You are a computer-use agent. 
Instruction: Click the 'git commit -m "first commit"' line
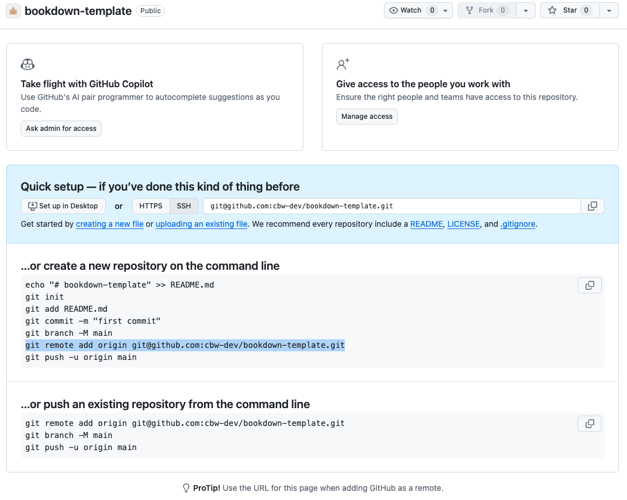93,321
